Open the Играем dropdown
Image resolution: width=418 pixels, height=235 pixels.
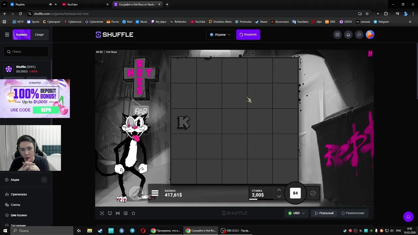point(220,35)
